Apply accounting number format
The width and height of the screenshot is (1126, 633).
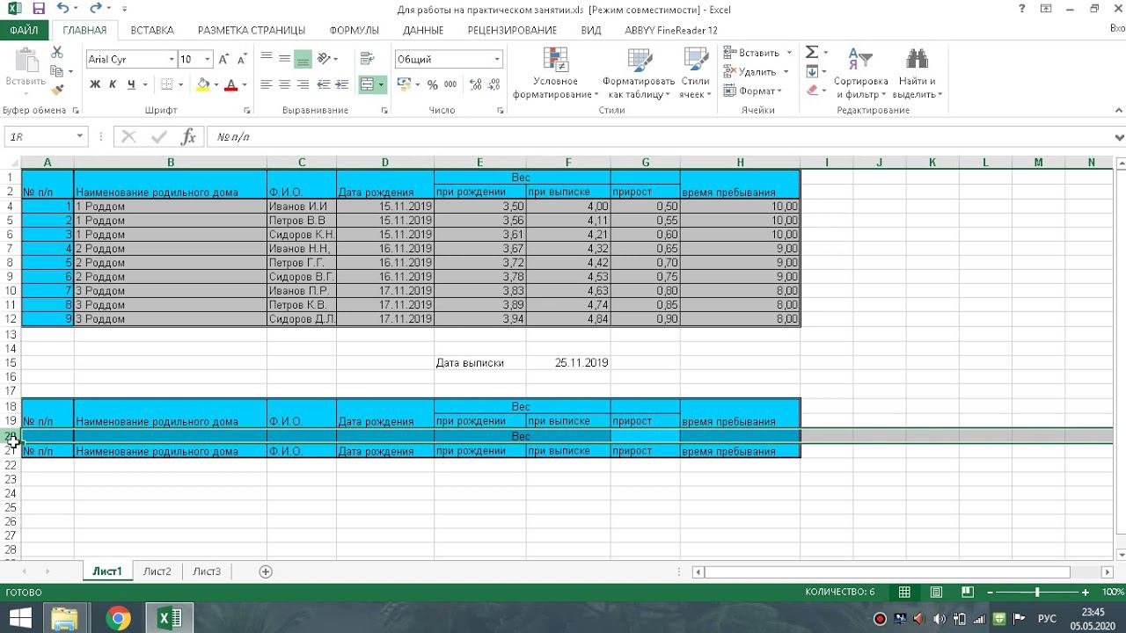point(403,84)
